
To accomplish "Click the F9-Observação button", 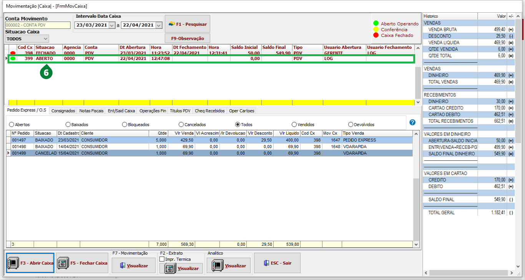I will (188, 38).
